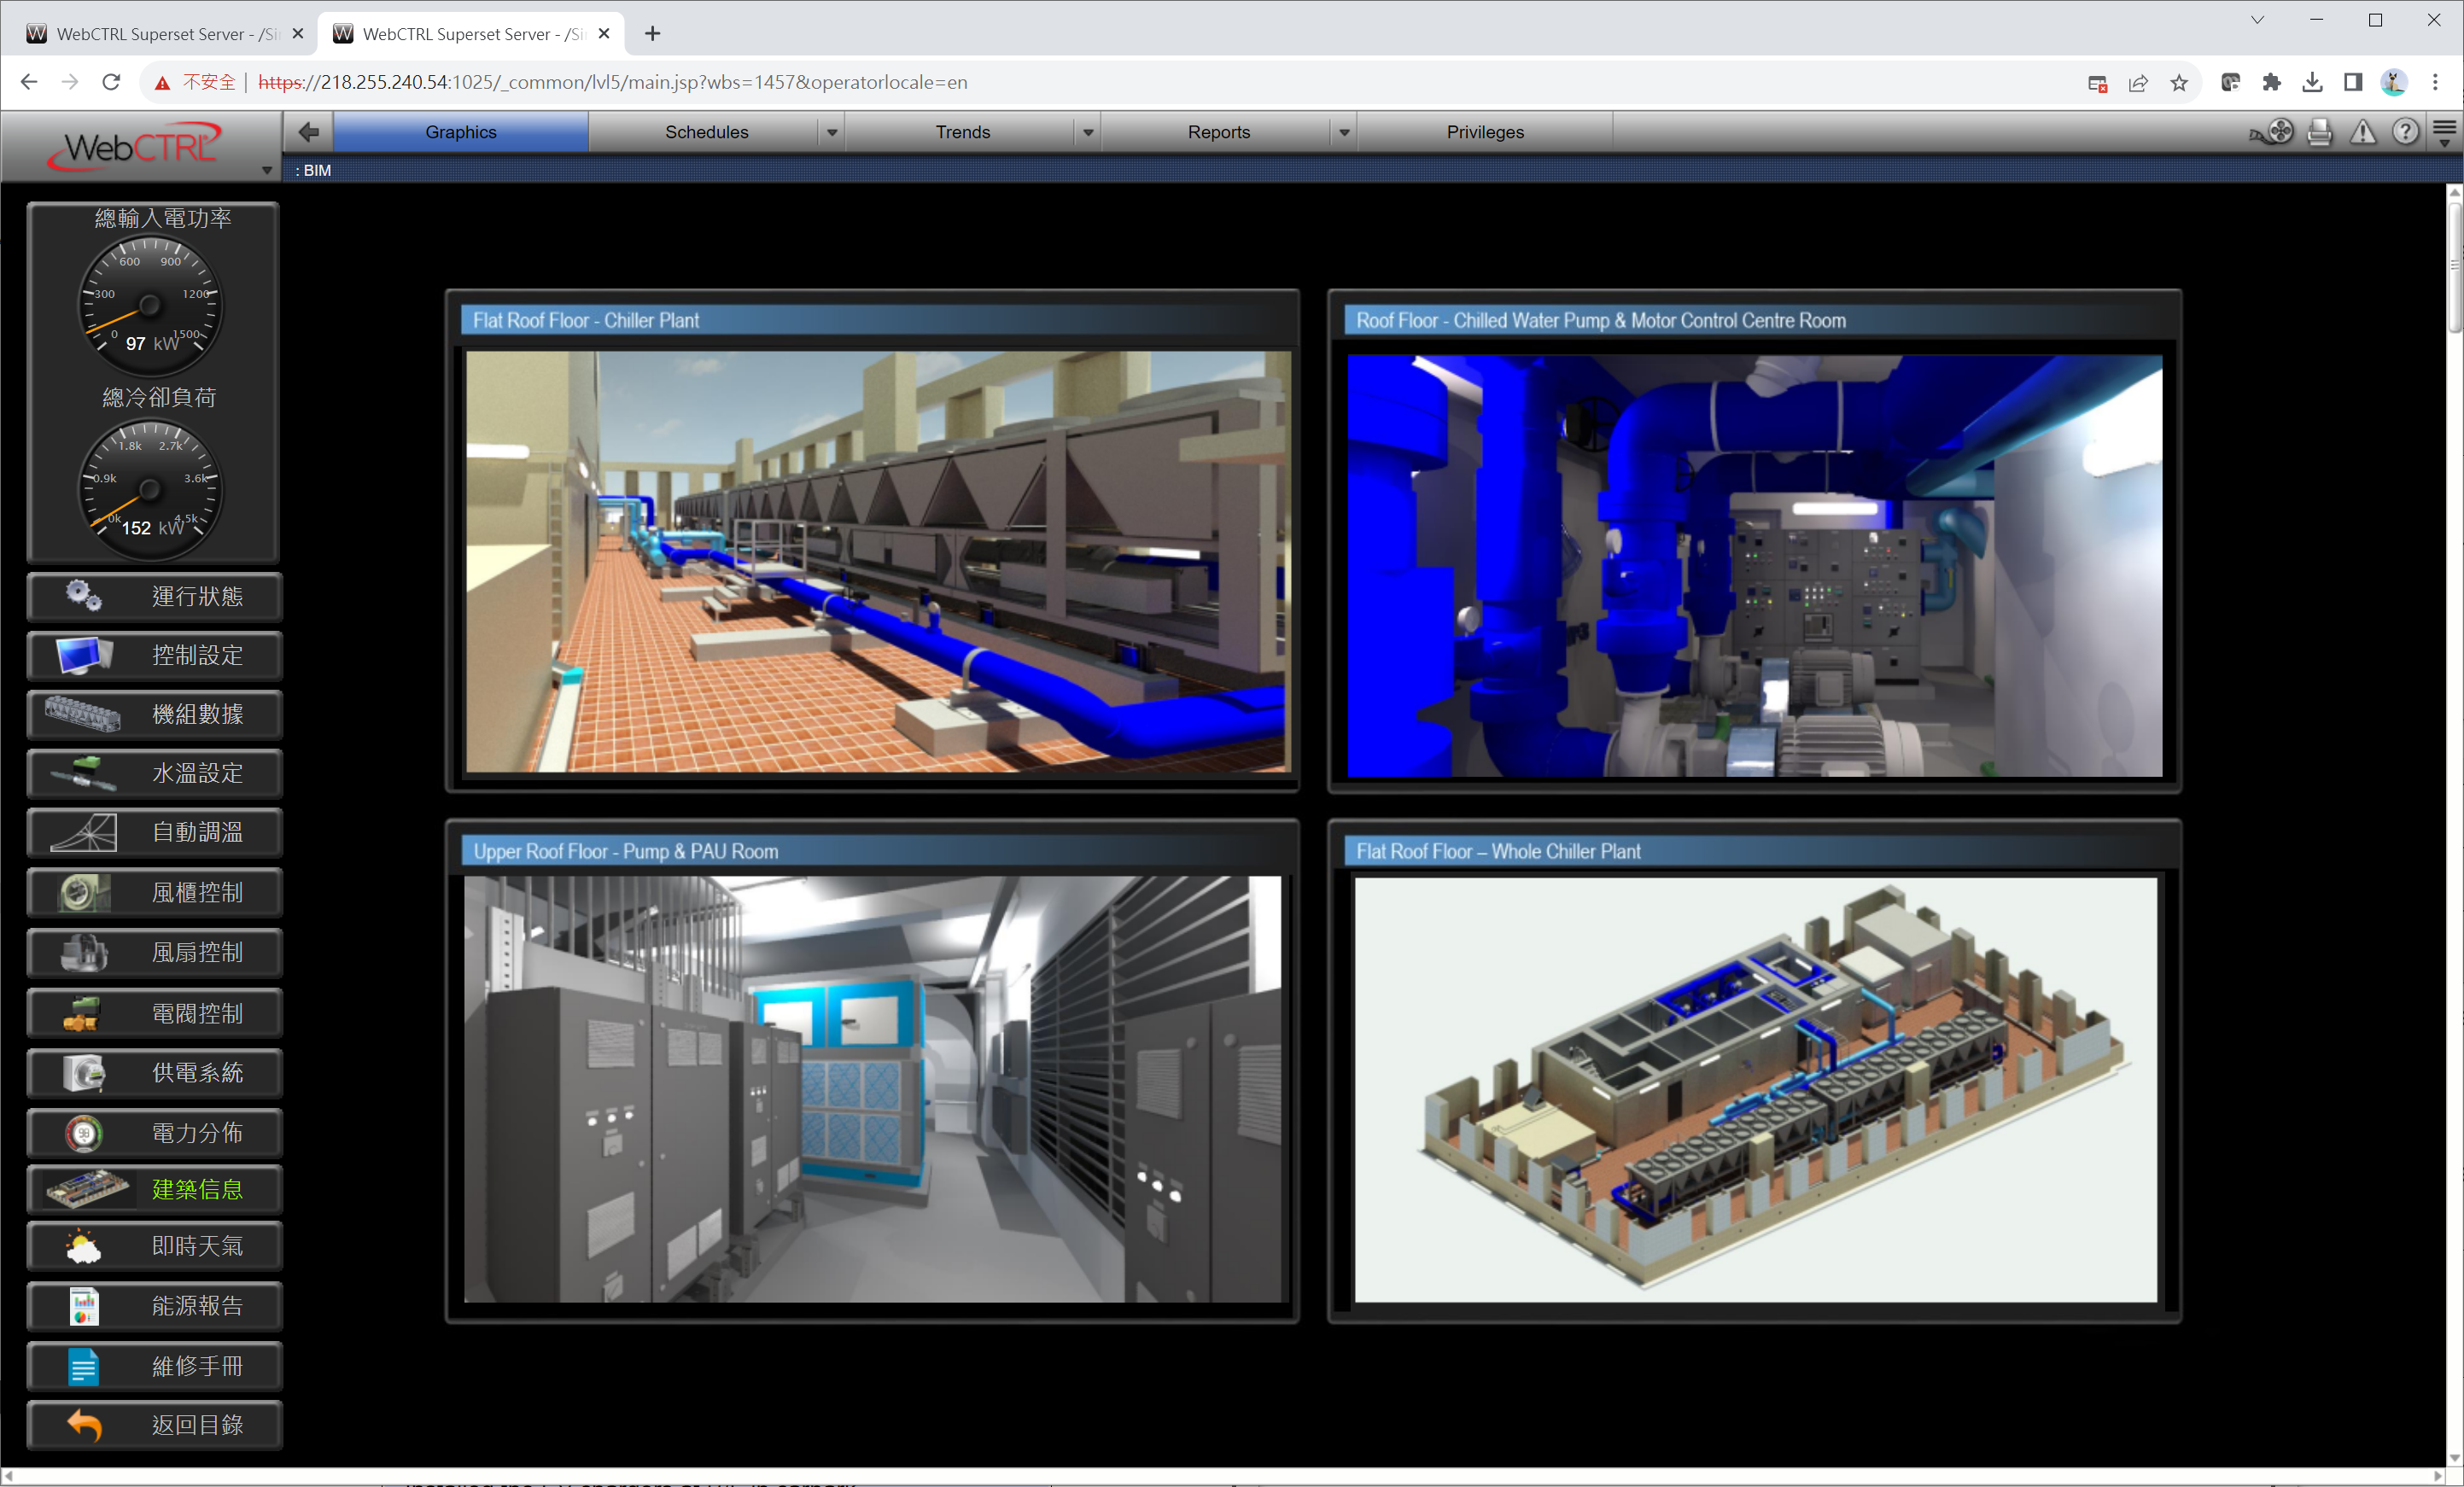Select the Graphics tab
Image resolution: width=2464 pixels, height=1487 pixels.
point(460,132)
